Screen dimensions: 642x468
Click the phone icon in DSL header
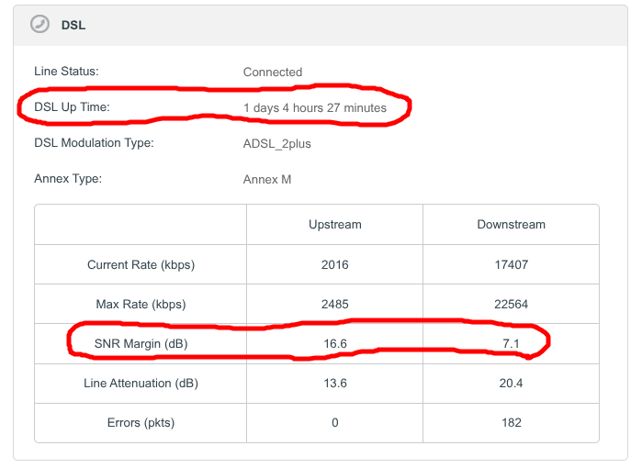tap(39, 25)
